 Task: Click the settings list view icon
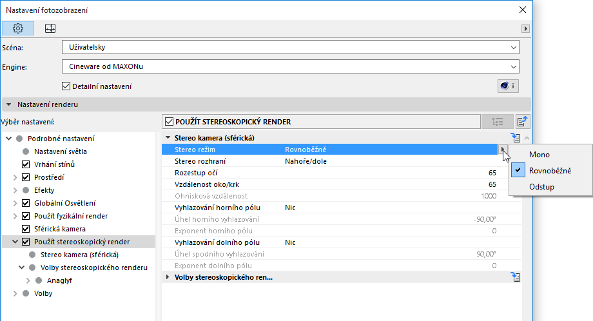pos(497,121)
